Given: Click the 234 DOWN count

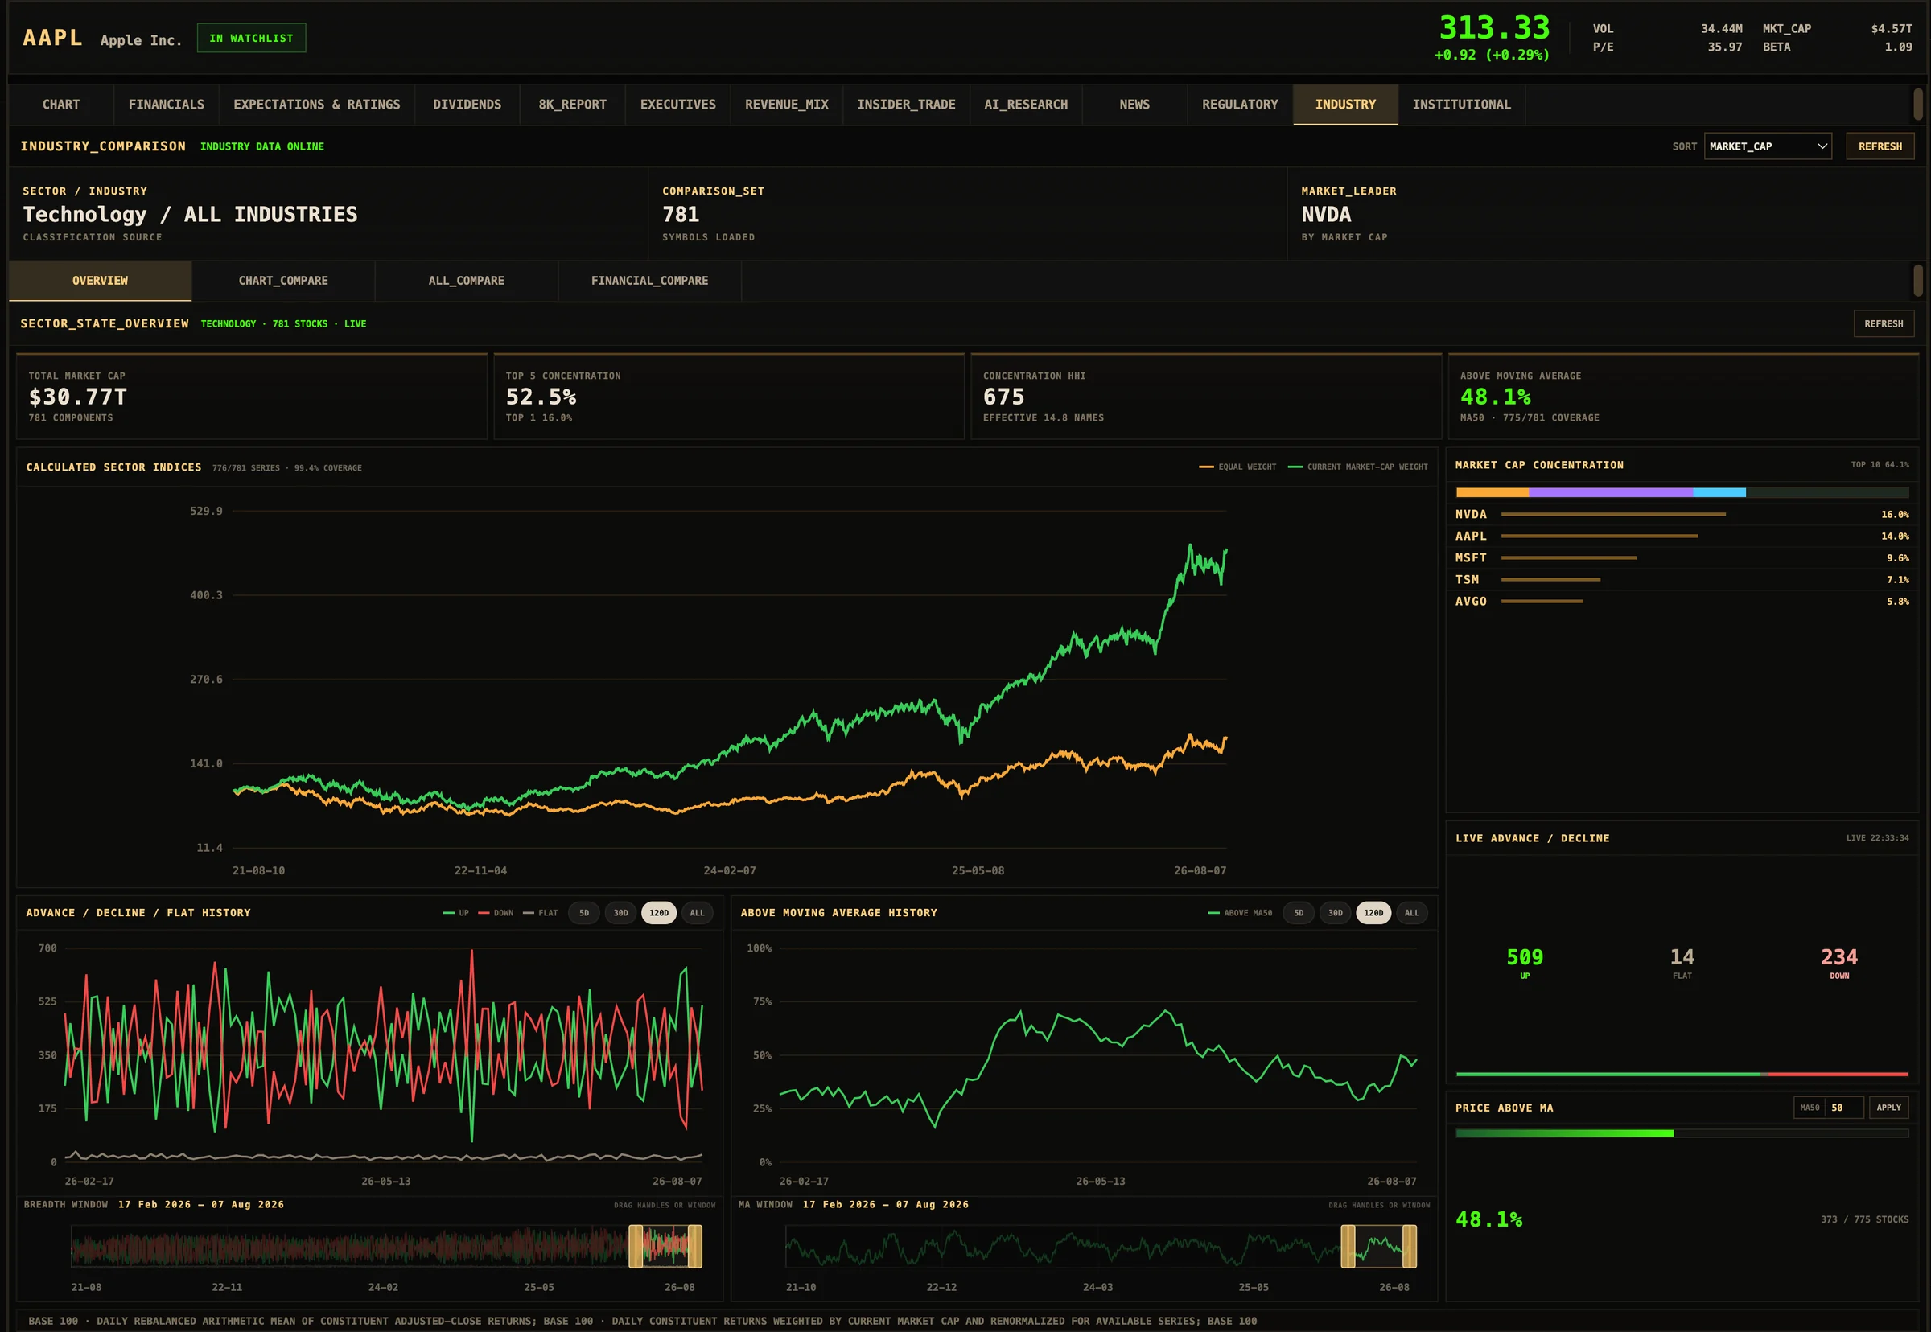Looking at the screenshot, I should tap(1839, 957).
